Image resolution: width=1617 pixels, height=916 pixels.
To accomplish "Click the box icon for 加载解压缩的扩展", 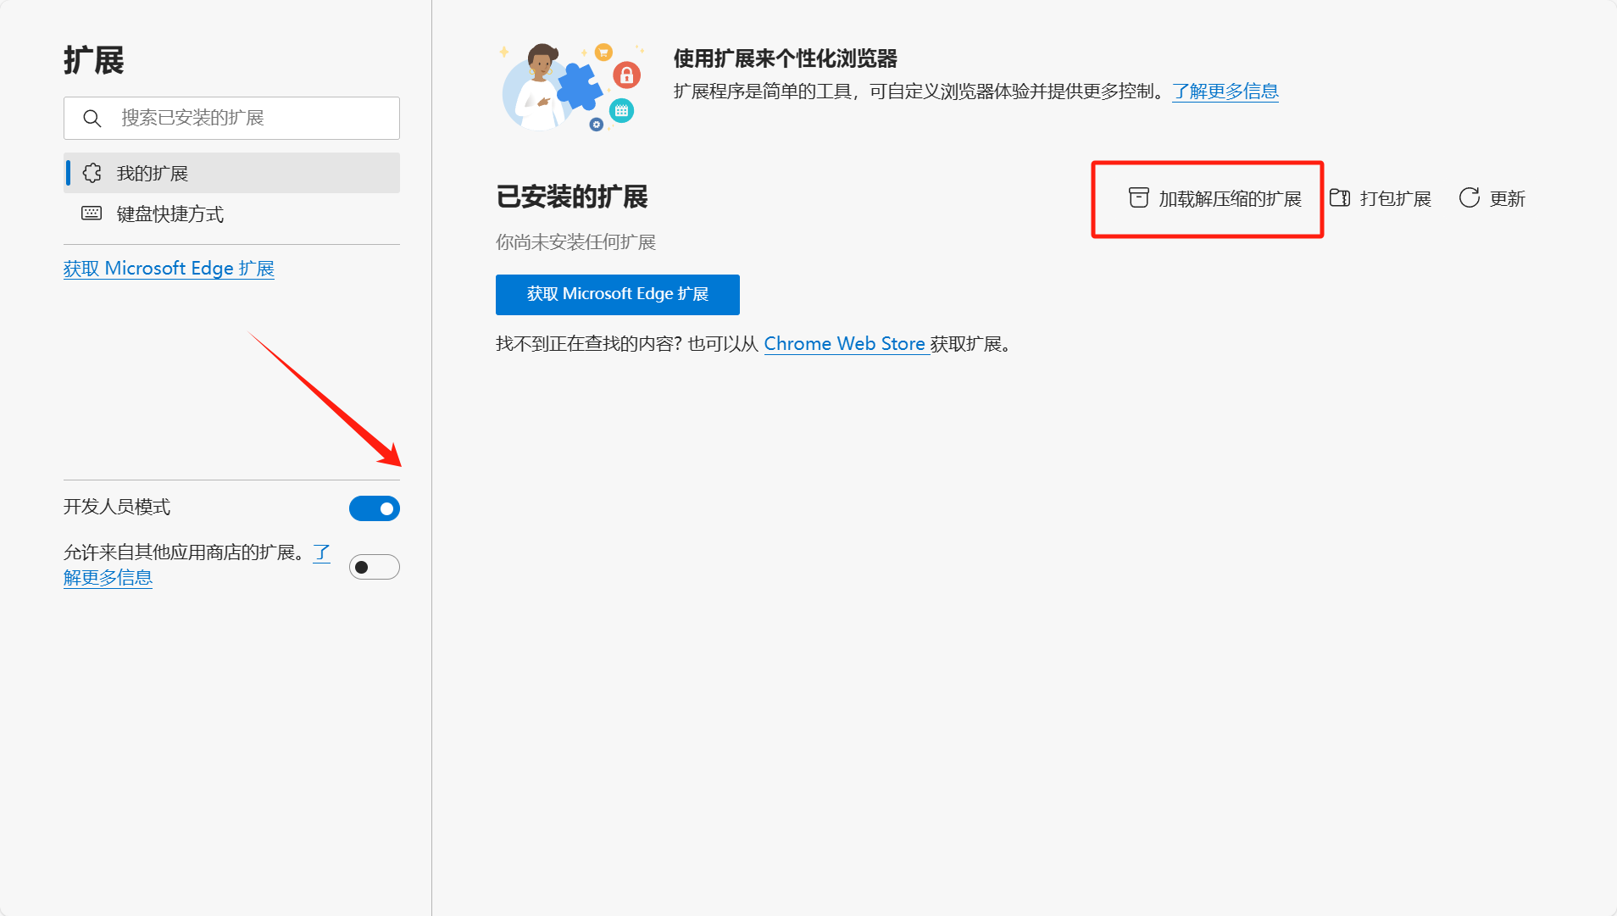I will pyautogui.click(x=1138, y=198).
